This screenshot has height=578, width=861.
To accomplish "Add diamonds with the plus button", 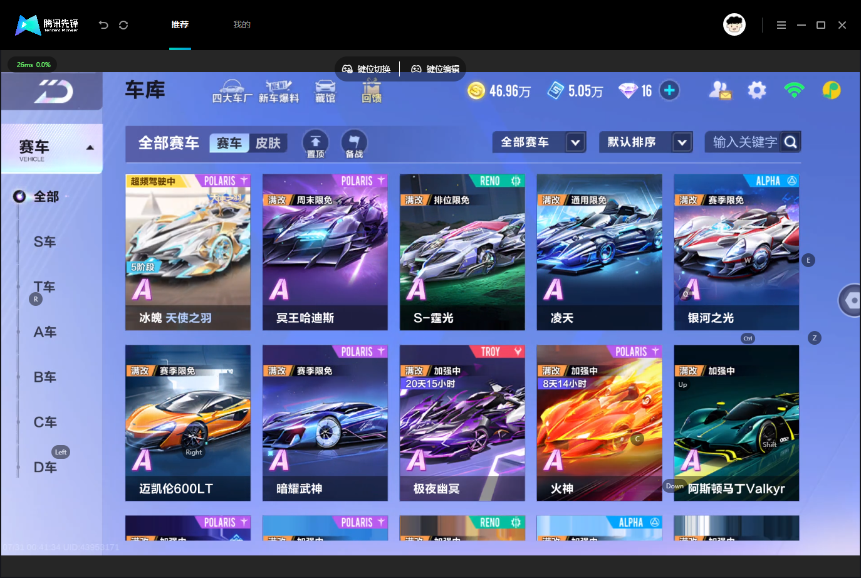I will (669, 90).
